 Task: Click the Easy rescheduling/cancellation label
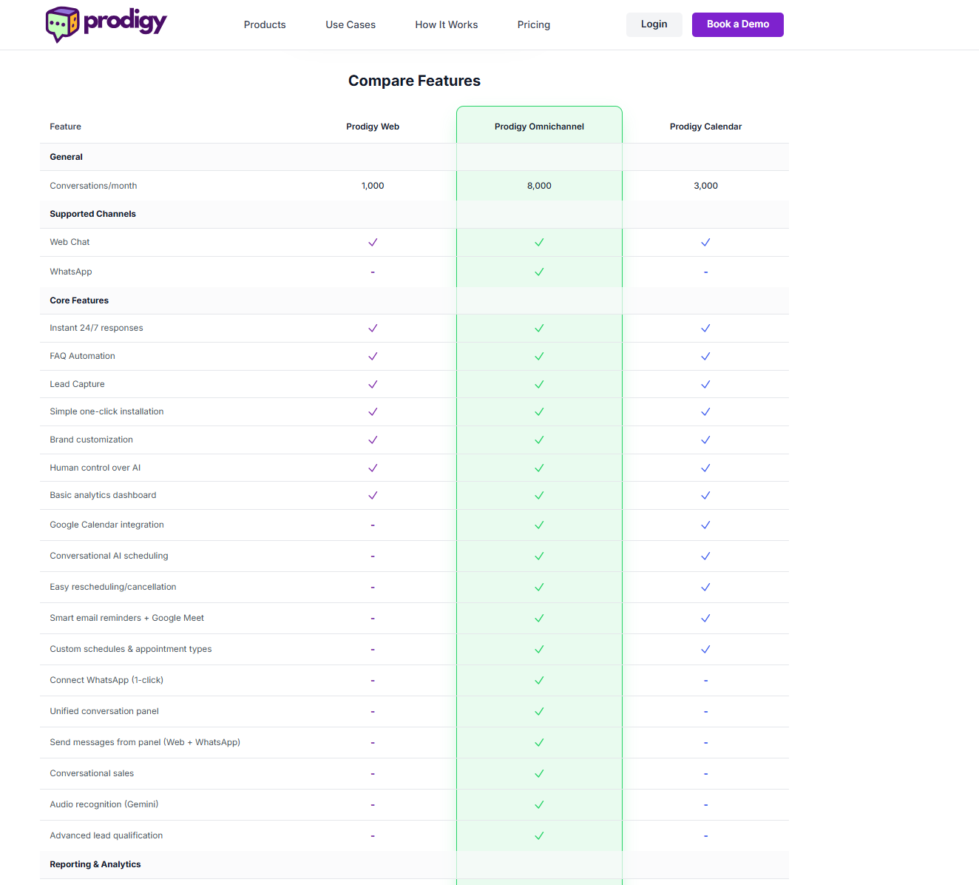[x=112, y=587]
